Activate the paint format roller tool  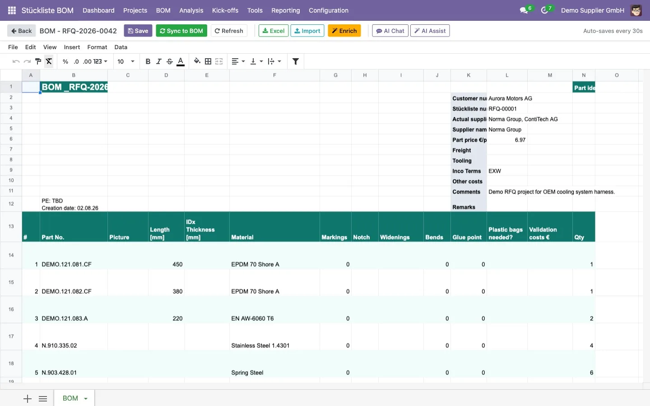[38, 61]
